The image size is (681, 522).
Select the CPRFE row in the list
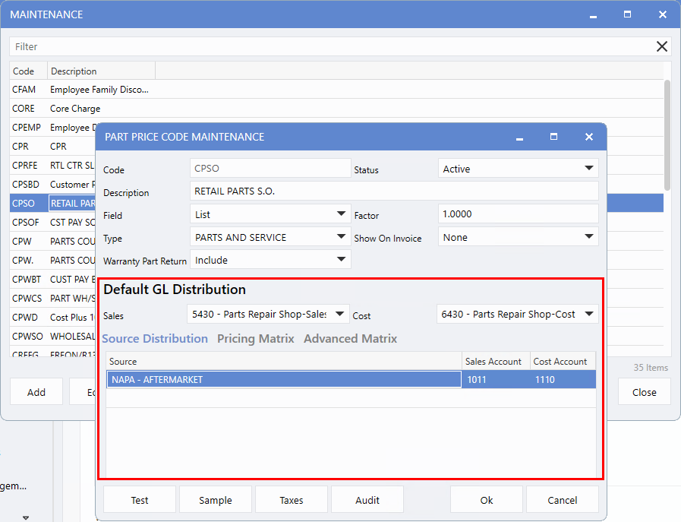point(52,165)
